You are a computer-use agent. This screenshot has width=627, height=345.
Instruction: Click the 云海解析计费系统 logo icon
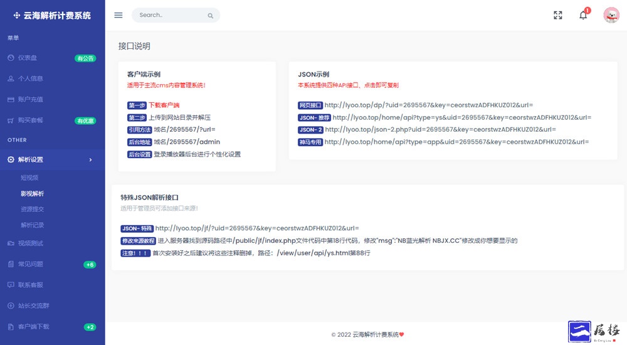(17, 16)
